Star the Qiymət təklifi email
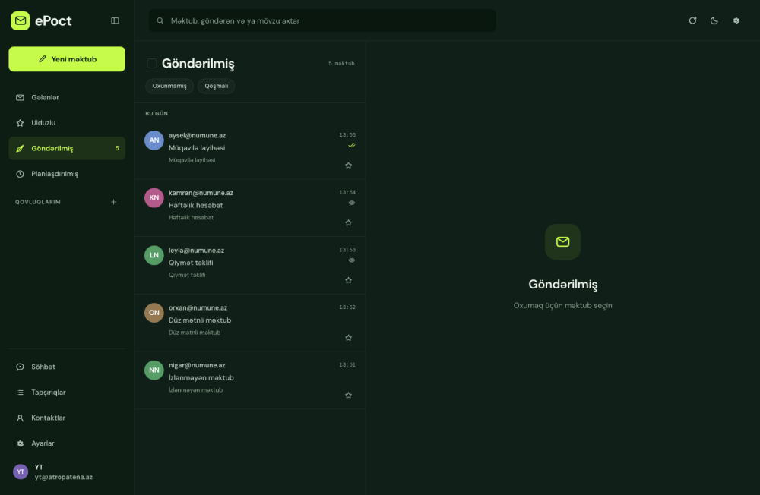Image resolution: width=760 pixels, height=495 pixels. coord(349,280)
